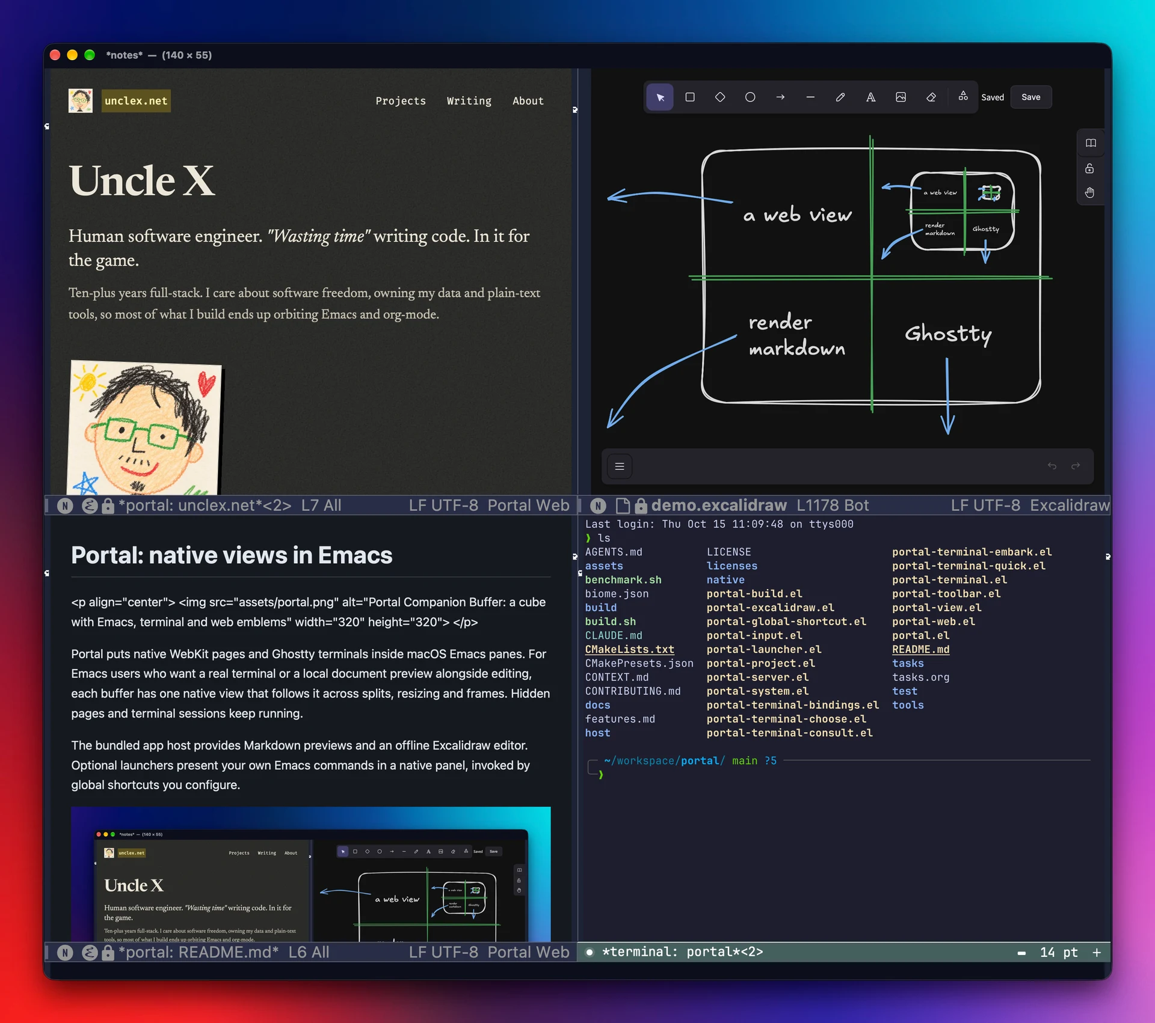The width and height of the screenshot is (1155, 1023).
Task: Open the Writing nav item
Action: coord(469,101)
